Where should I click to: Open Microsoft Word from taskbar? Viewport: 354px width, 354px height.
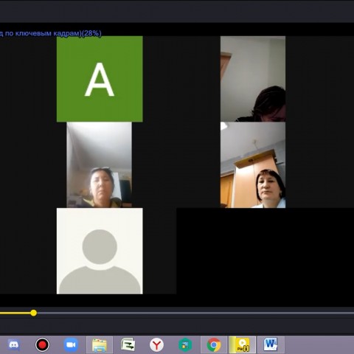point(271,344)
